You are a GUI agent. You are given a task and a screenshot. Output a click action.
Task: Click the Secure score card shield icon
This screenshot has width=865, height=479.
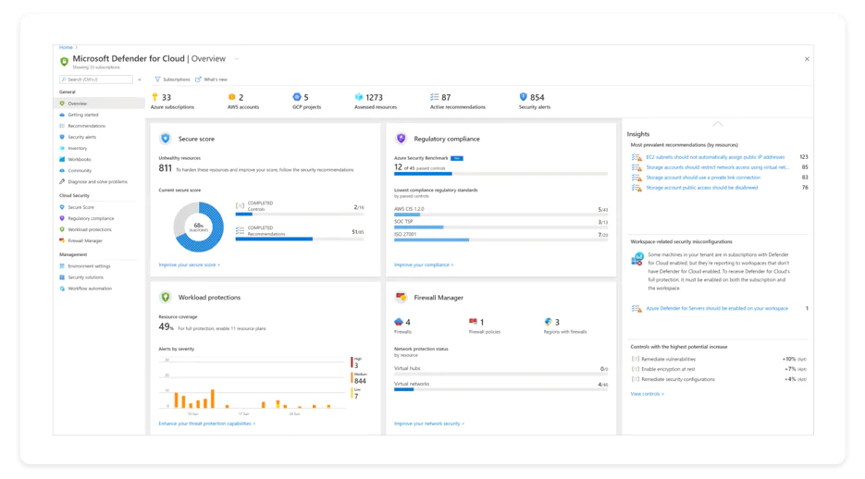point(166,139)
